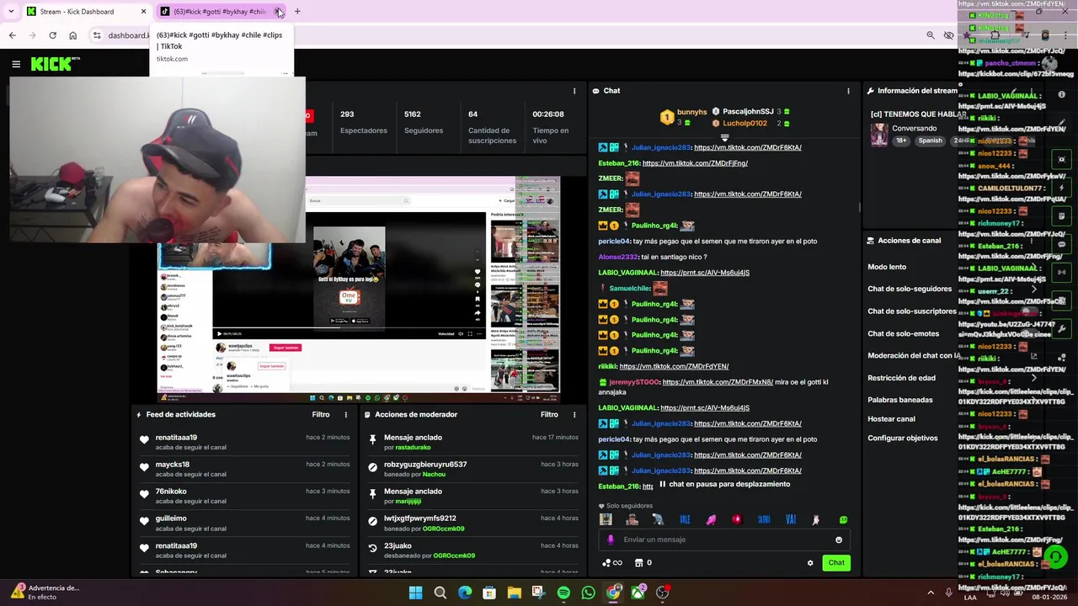Open Spotify from the taskbar
Image resolution: width=1078 pixels, height=606 pixels.
tap(563, 593)
